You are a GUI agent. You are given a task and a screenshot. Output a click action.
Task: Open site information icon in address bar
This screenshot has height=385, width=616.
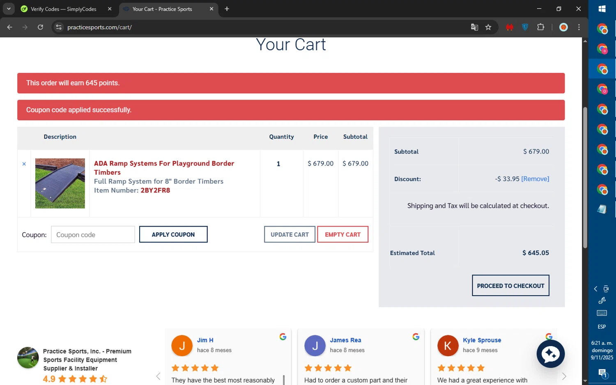(59, 27)
